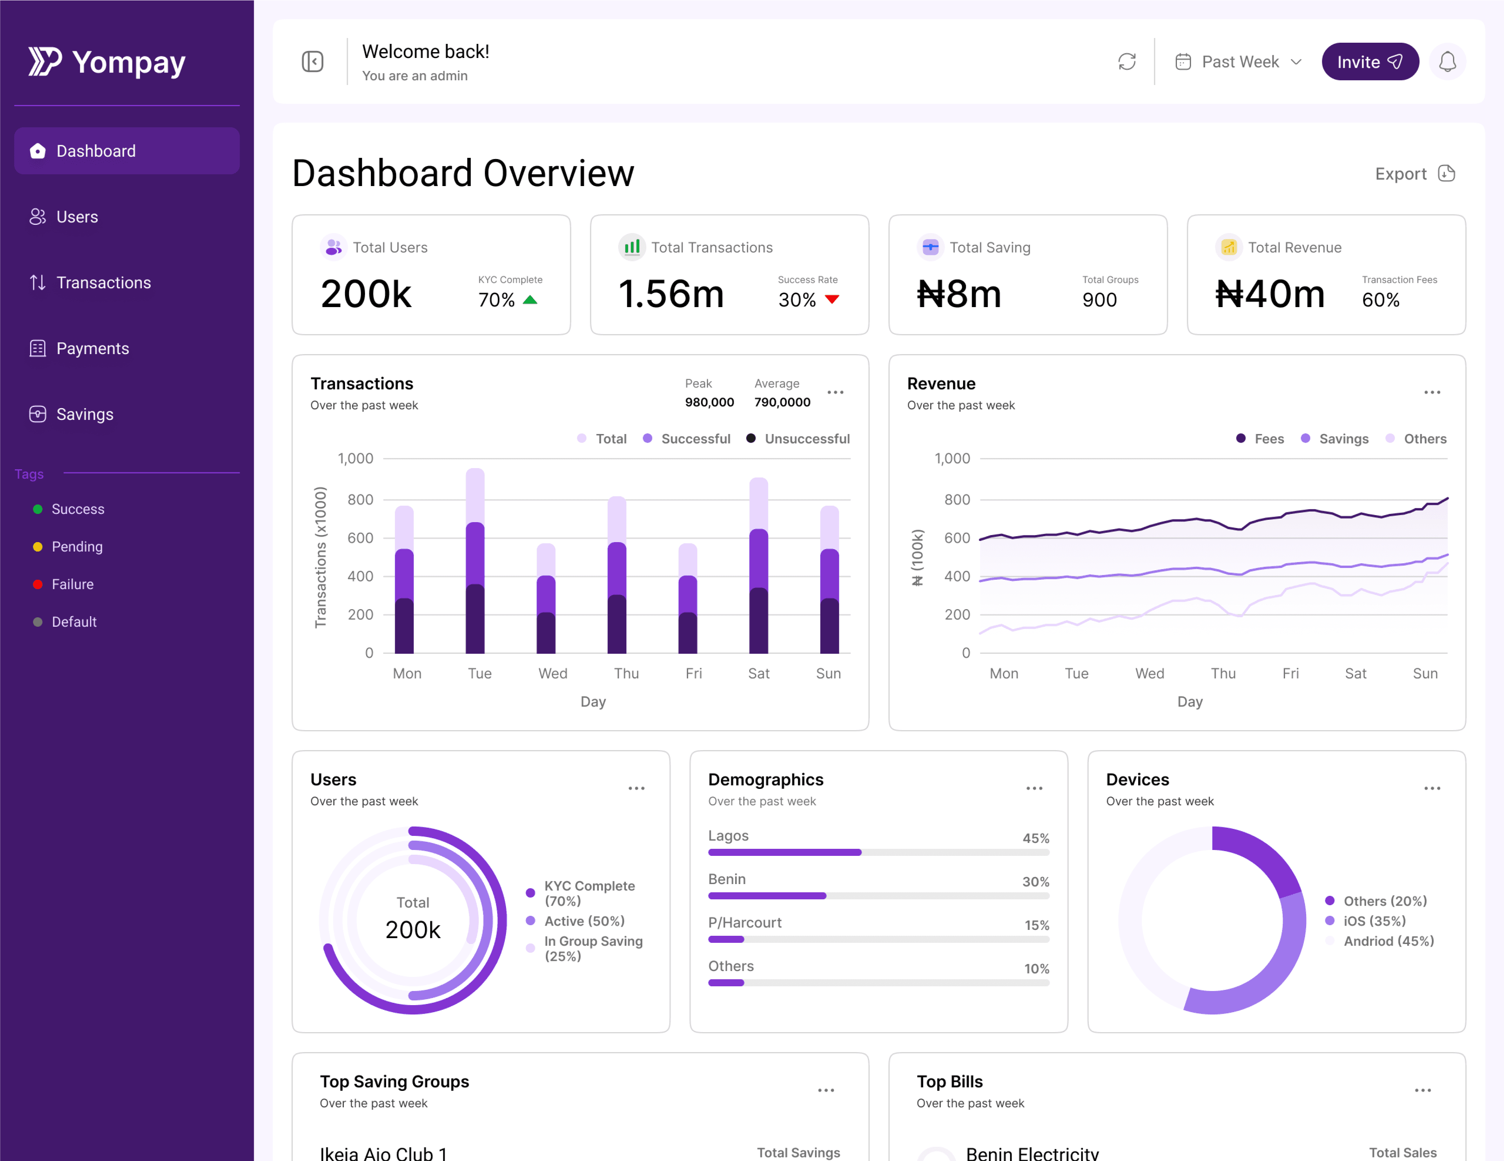This screenshot has width=1504, height=1161.
Task: Open the Transactions chart three-dot menu
Action: click(x=835, y=392)
